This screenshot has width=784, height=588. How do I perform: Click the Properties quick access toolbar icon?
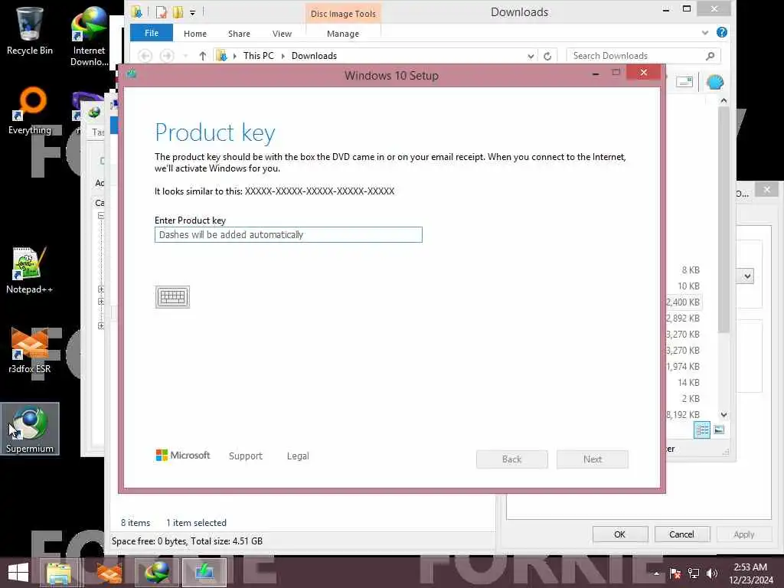(x=161, y=12)
